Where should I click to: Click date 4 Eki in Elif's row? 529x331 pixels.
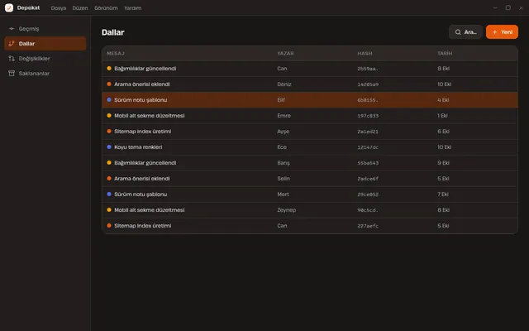tap(443, 100)
